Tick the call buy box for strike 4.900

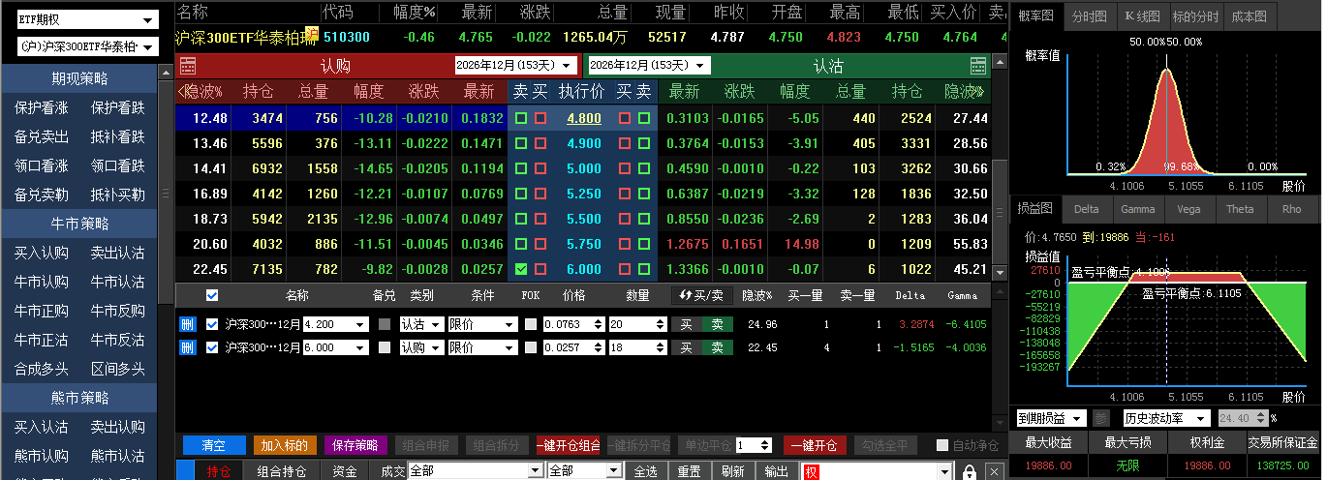(x=540, y=143)
